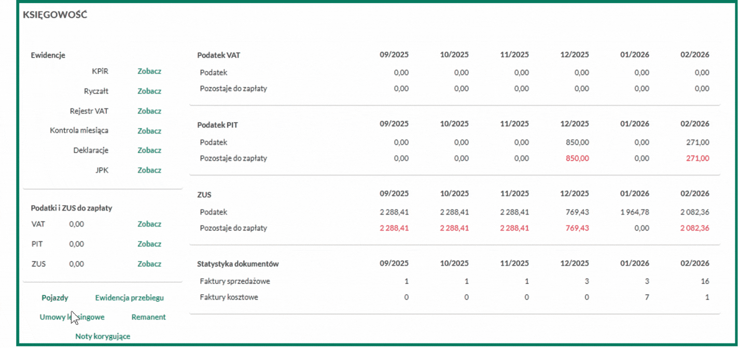Click the 02/2026 column in Podatek VAT
This screenshot has width=739, height=348.
695,55
